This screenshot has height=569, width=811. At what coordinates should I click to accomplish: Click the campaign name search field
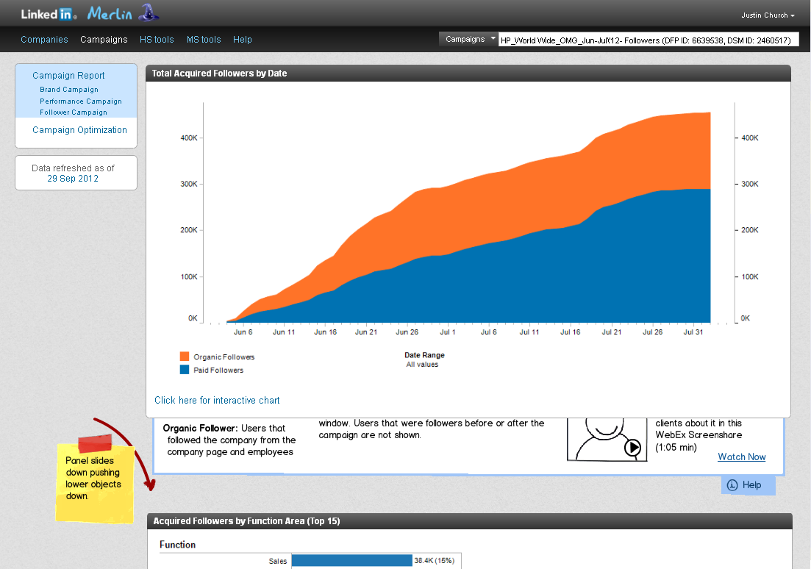(x=648, y=40)
